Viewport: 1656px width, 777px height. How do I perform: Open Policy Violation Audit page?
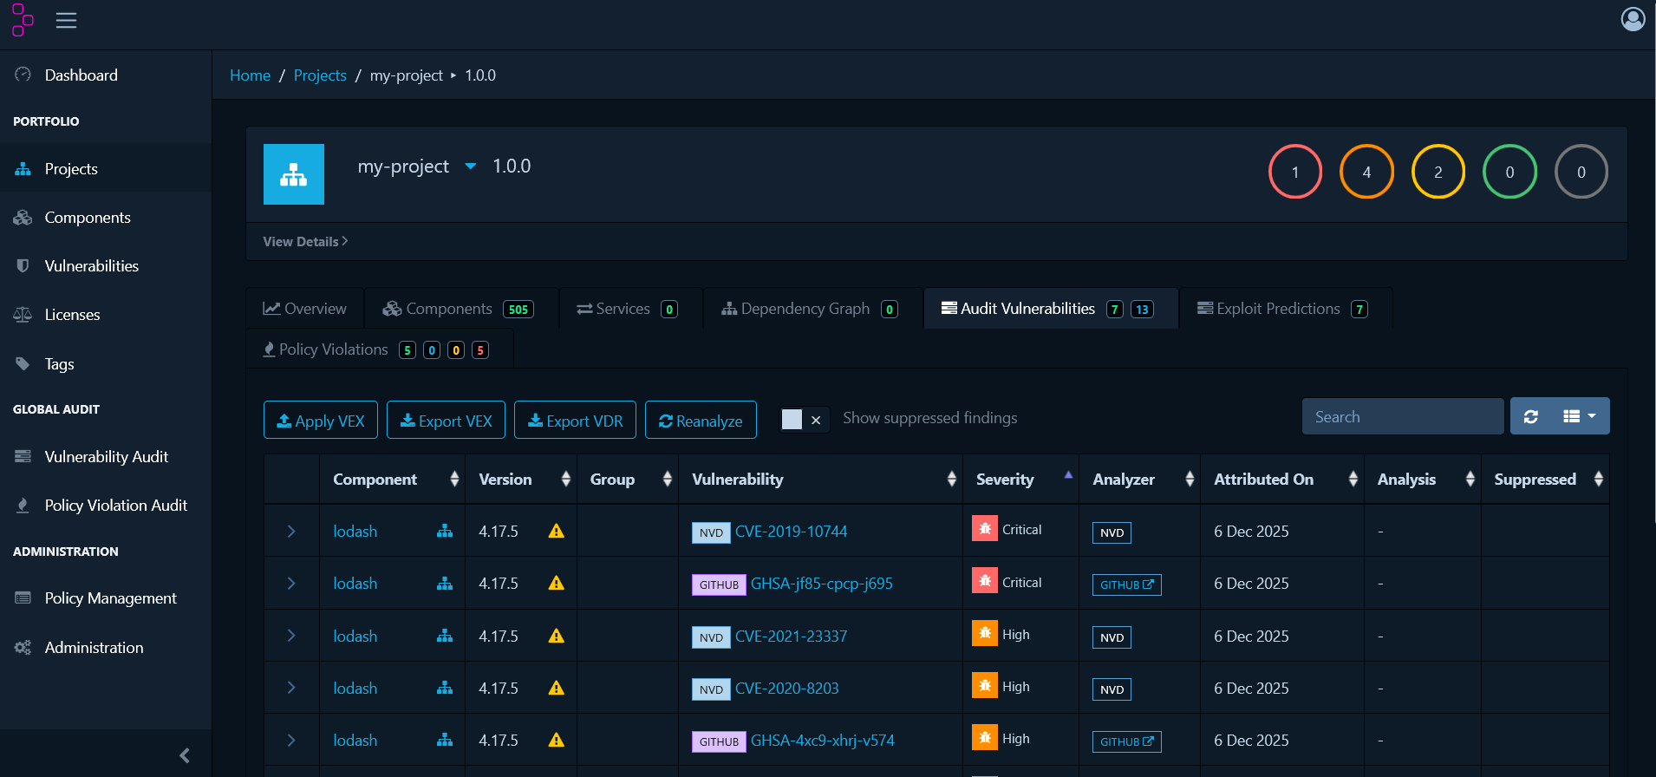tap(106, 506)
